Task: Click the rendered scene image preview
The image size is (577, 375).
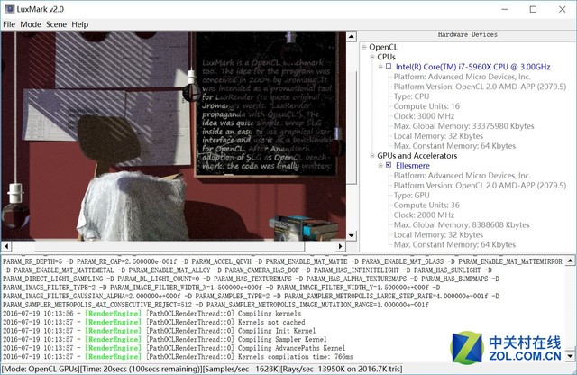Action: tap(171, 135)
